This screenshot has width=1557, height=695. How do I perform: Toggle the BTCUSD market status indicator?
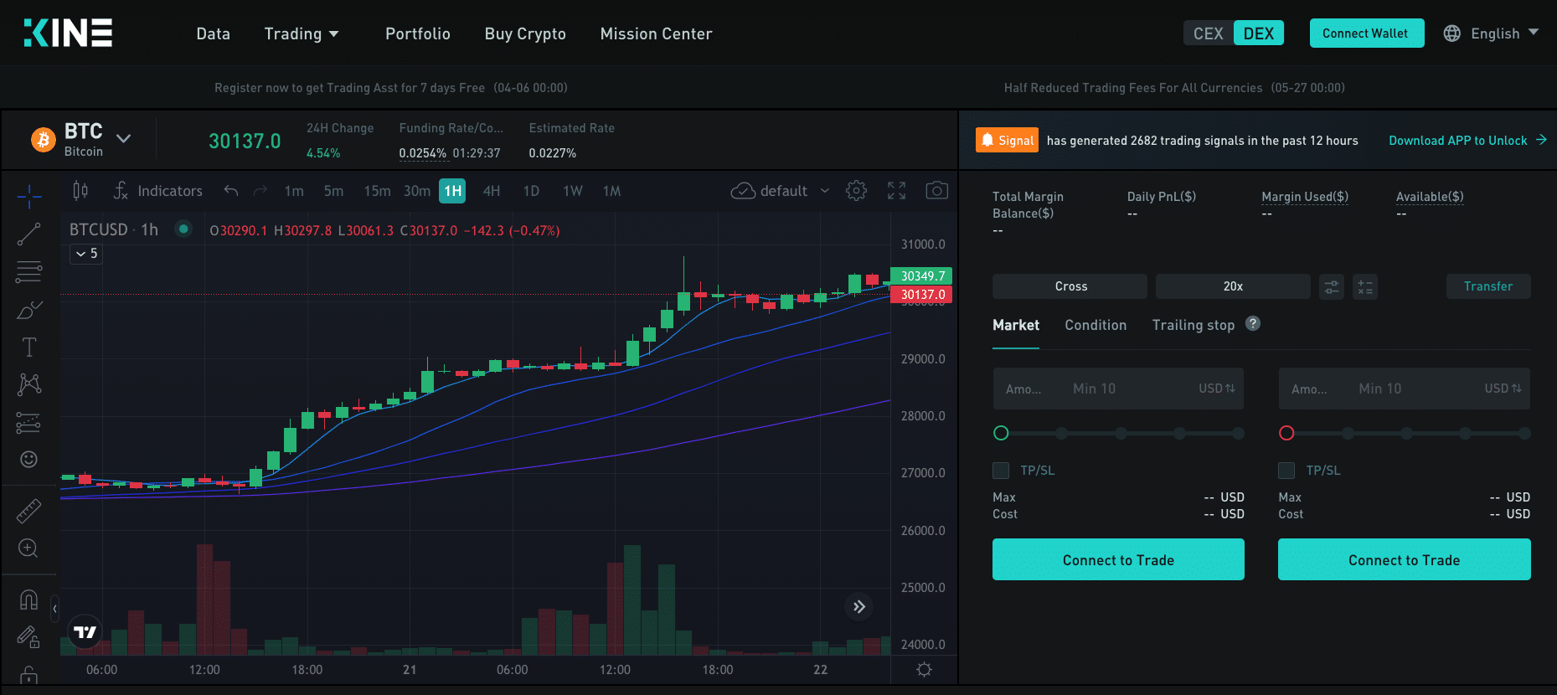coord(183,229)
